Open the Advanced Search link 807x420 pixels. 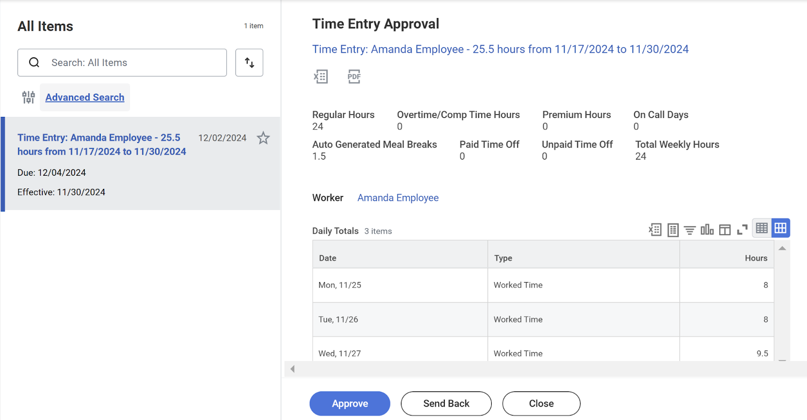(85, 97)
